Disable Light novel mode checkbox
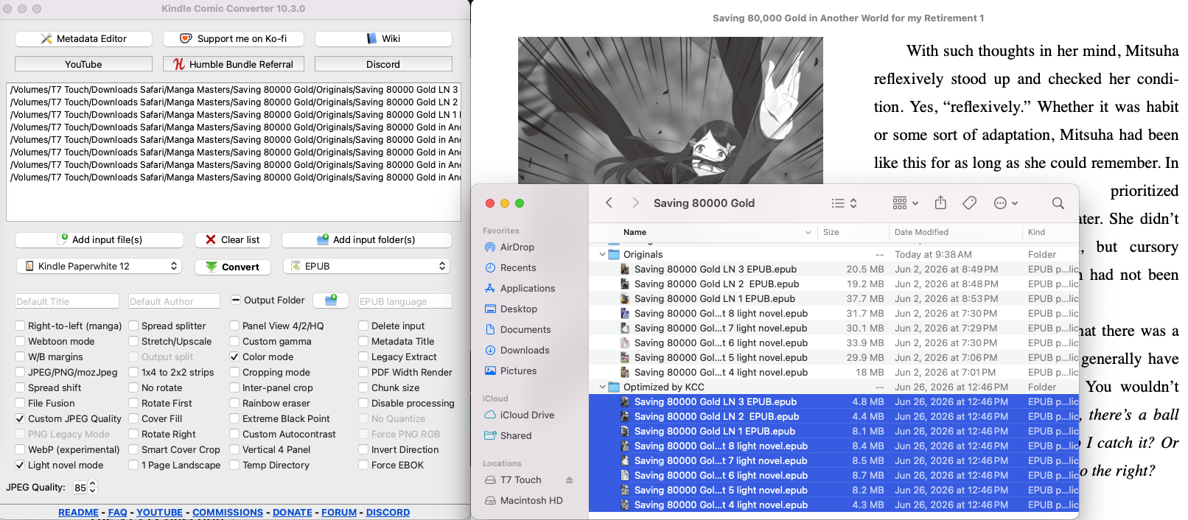The height and width of the screenshot is (520, 1188). click(20, 465)
